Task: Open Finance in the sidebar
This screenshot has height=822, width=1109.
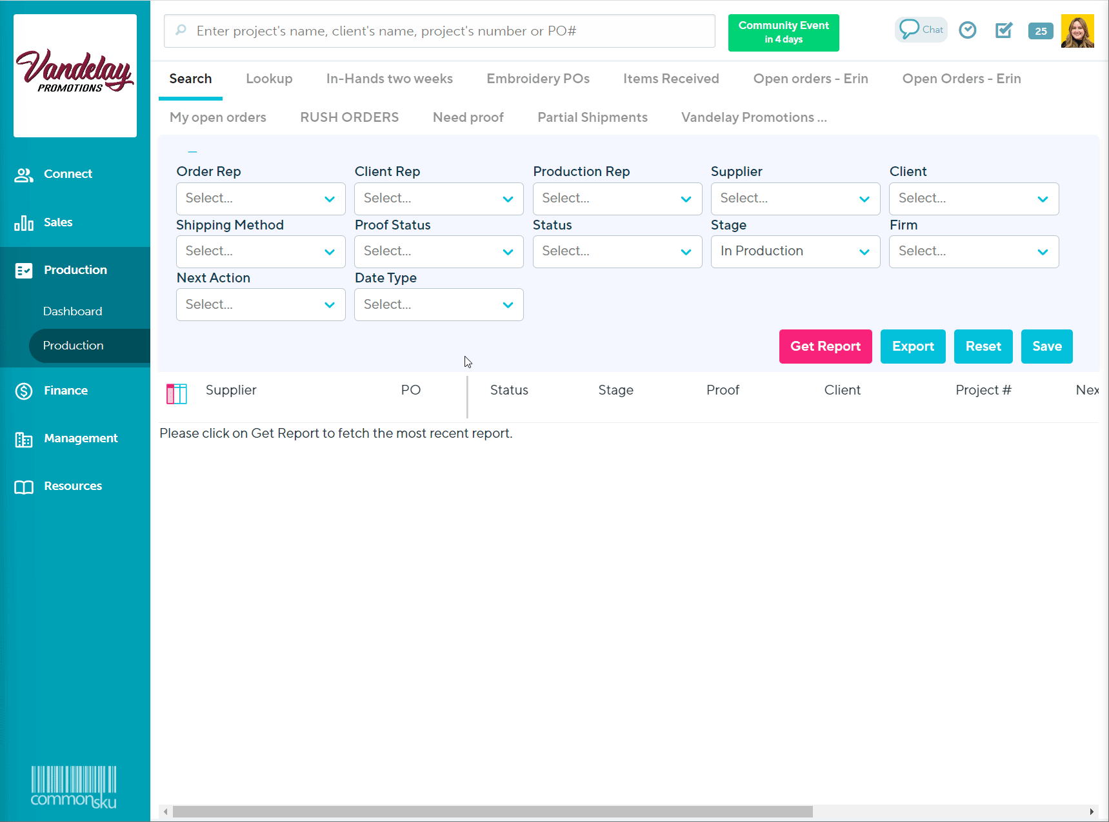Action: [x=65, y=391]
